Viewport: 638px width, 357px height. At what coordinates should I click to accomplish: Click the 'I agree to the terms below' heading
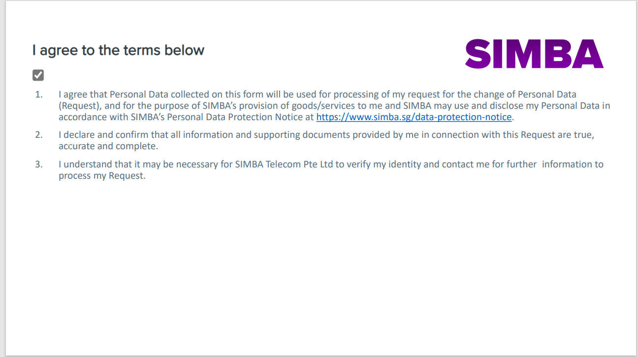[x=118, y=50]
